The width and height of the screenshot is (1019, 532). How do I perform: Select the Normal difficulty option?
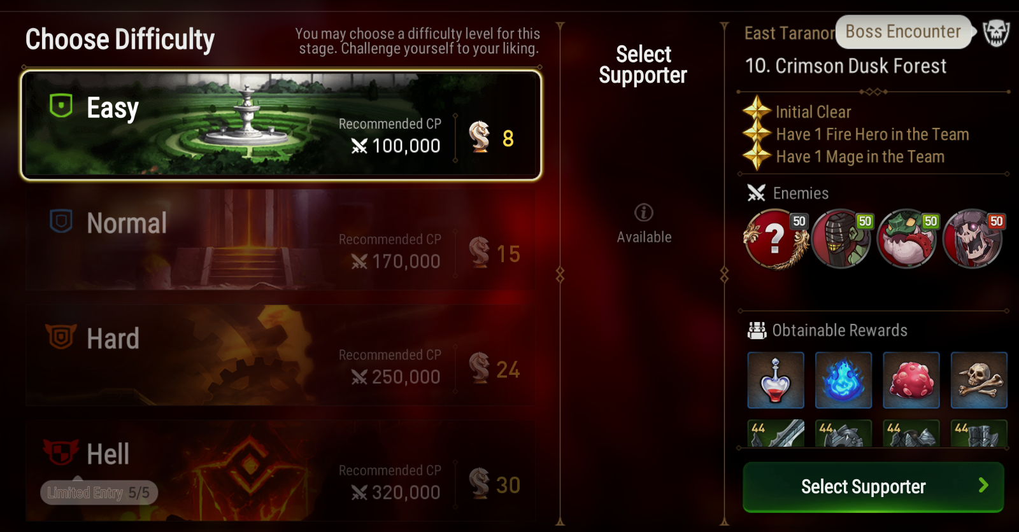click(280, 240)
